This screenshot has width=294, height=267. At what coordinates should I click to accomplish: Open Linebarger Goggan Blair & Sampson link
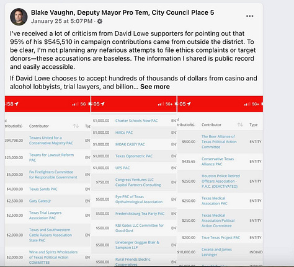[137, 245]
